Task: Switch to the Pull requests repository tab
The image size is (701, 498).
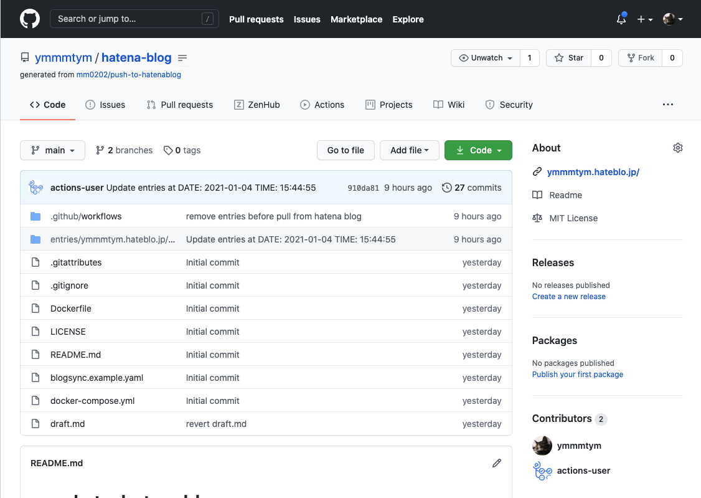Action: (x=180, y=105)
